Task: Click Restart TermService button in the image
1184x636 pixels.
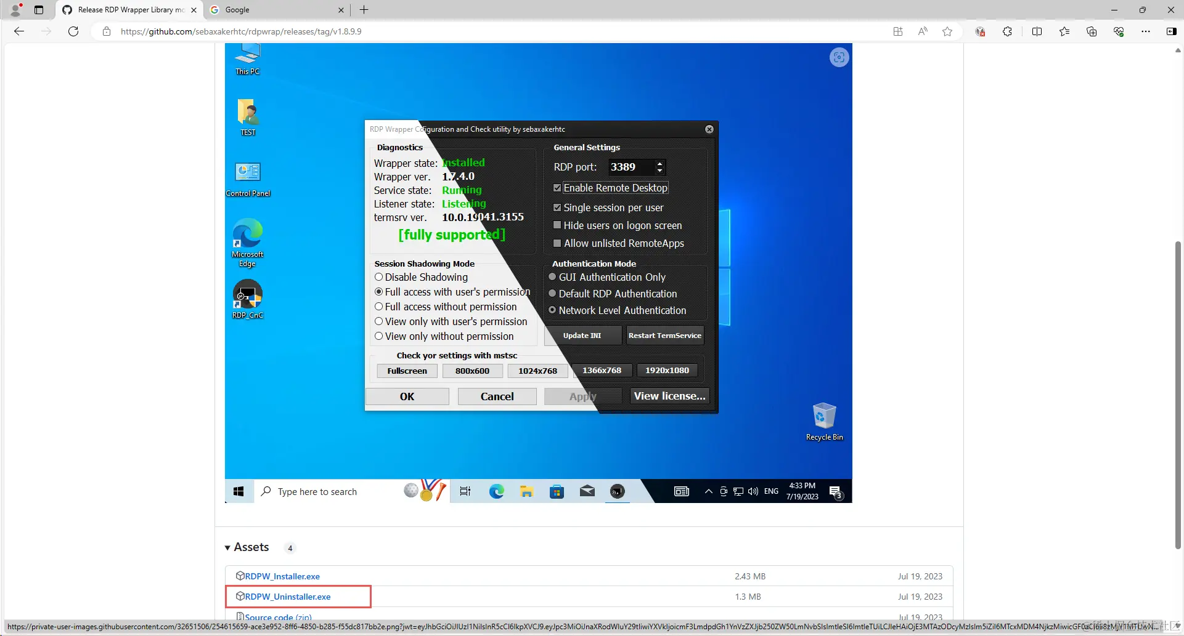Action: [665, 336]
